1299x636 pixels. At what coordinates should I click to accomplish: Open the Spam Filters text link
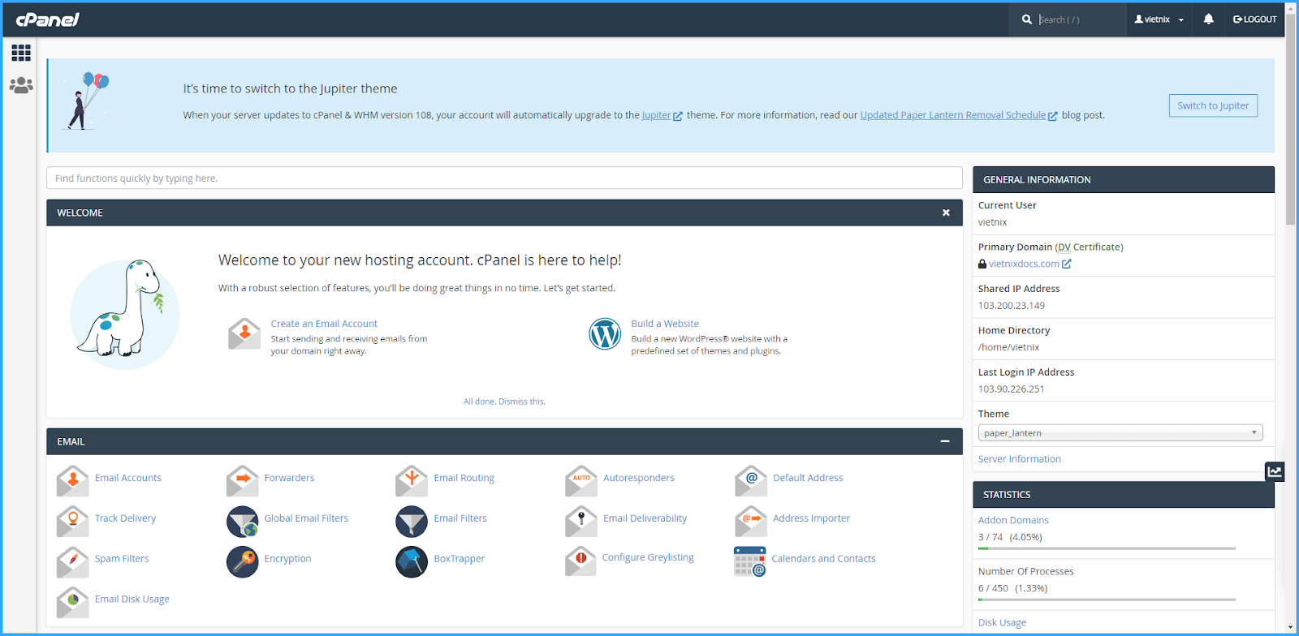tap(122, 559)
